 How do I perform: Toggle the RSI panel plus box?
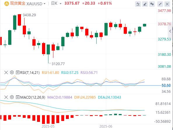(x=18, y=73)
